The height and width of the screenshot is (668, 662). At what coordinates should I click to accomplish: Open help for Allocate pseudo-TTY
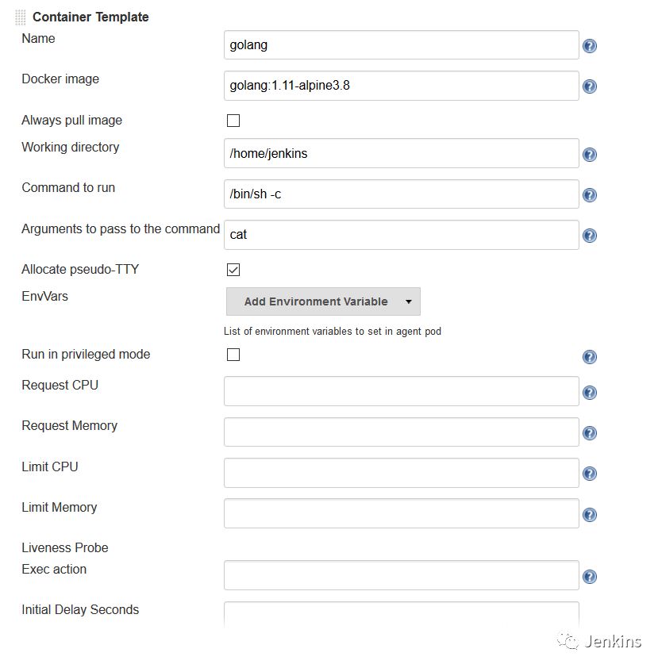pos(589,271)
